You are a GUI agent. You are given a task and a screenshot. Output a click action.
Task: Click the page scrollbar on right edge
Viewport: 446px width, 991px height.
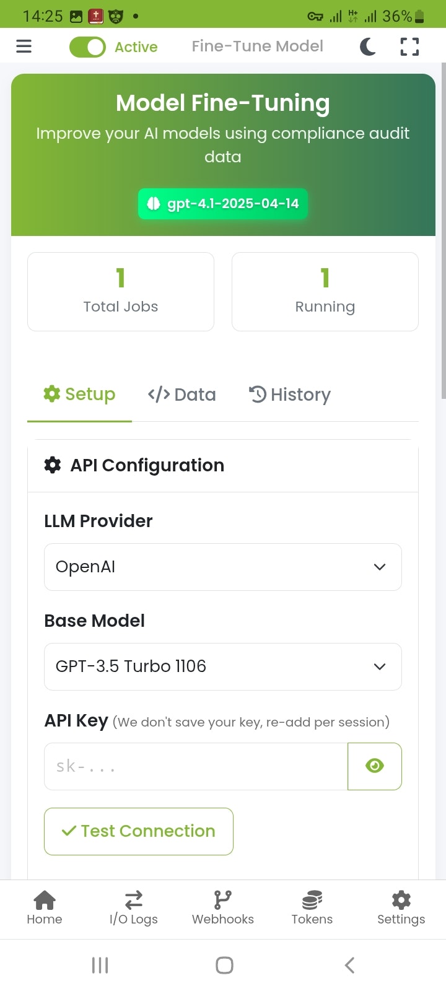click(443, 229)
